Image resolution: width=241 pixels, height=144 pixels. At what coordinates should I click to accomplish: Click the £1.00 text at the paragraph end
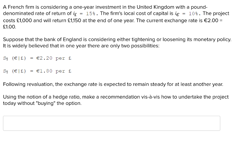tap(9, 27)
